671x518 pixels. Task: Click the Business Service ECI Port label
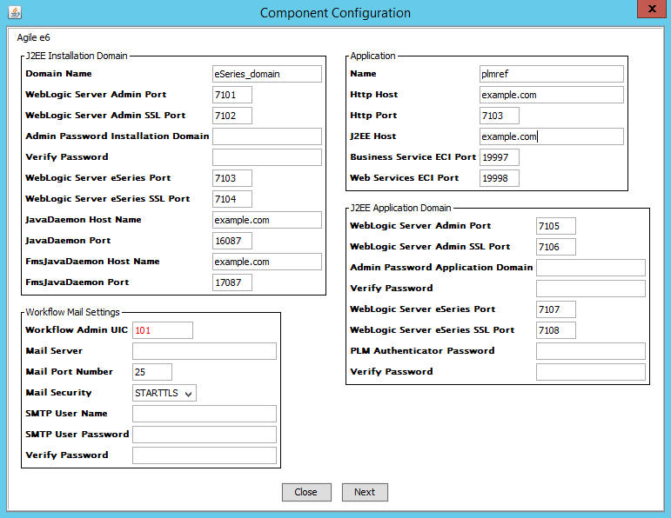point(413,156)
